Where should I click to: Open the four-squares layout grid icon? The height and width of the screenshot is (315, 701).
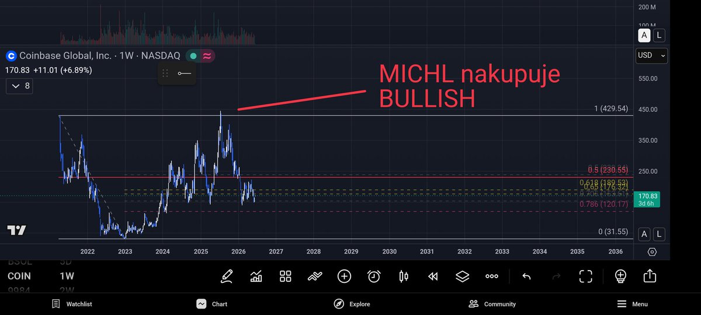(286, 276)
